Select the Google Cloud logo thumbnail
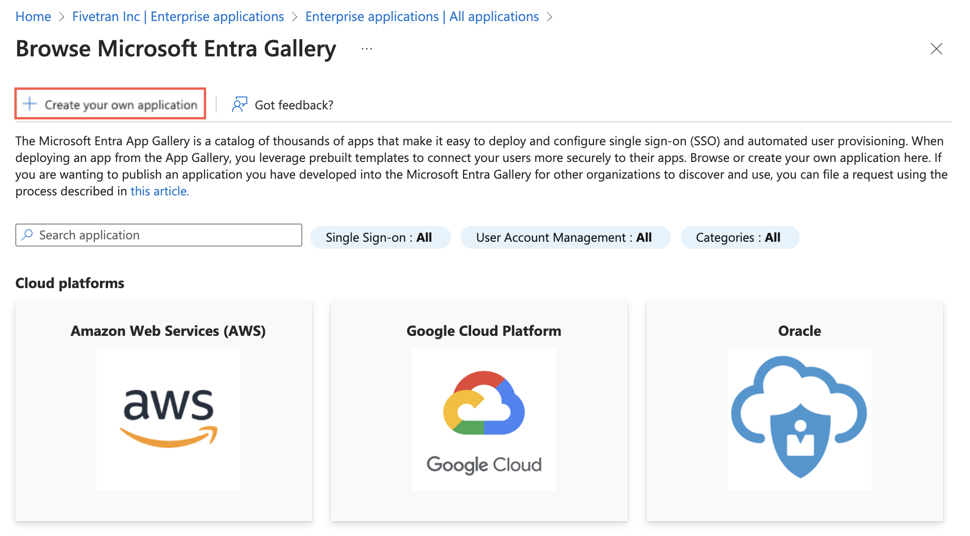This screenshot has height=536, width=970. point(484,418)
